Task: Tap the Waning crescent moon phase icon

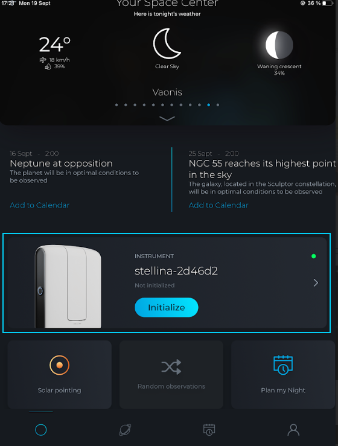Action: tap(279, 45)
